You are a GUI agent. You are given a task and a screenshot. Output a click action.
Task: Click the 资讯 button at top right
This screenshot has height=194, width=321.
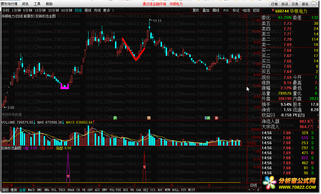click(x=284, y=4)
